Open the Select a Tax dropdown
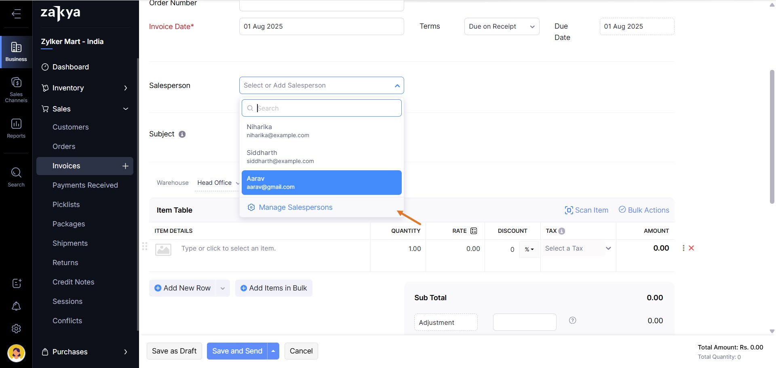The width and height of the screenshot is (776, 368). [578, 249]
